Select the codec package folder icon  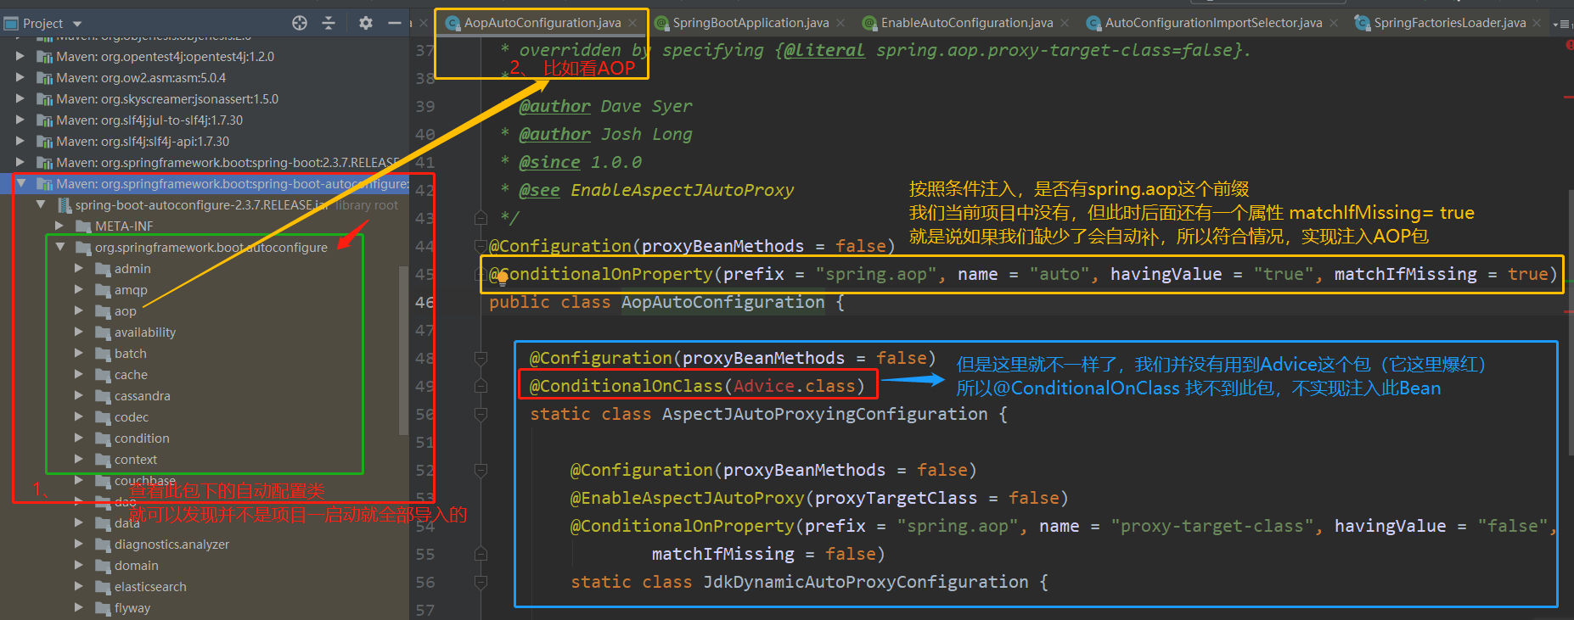103,417
